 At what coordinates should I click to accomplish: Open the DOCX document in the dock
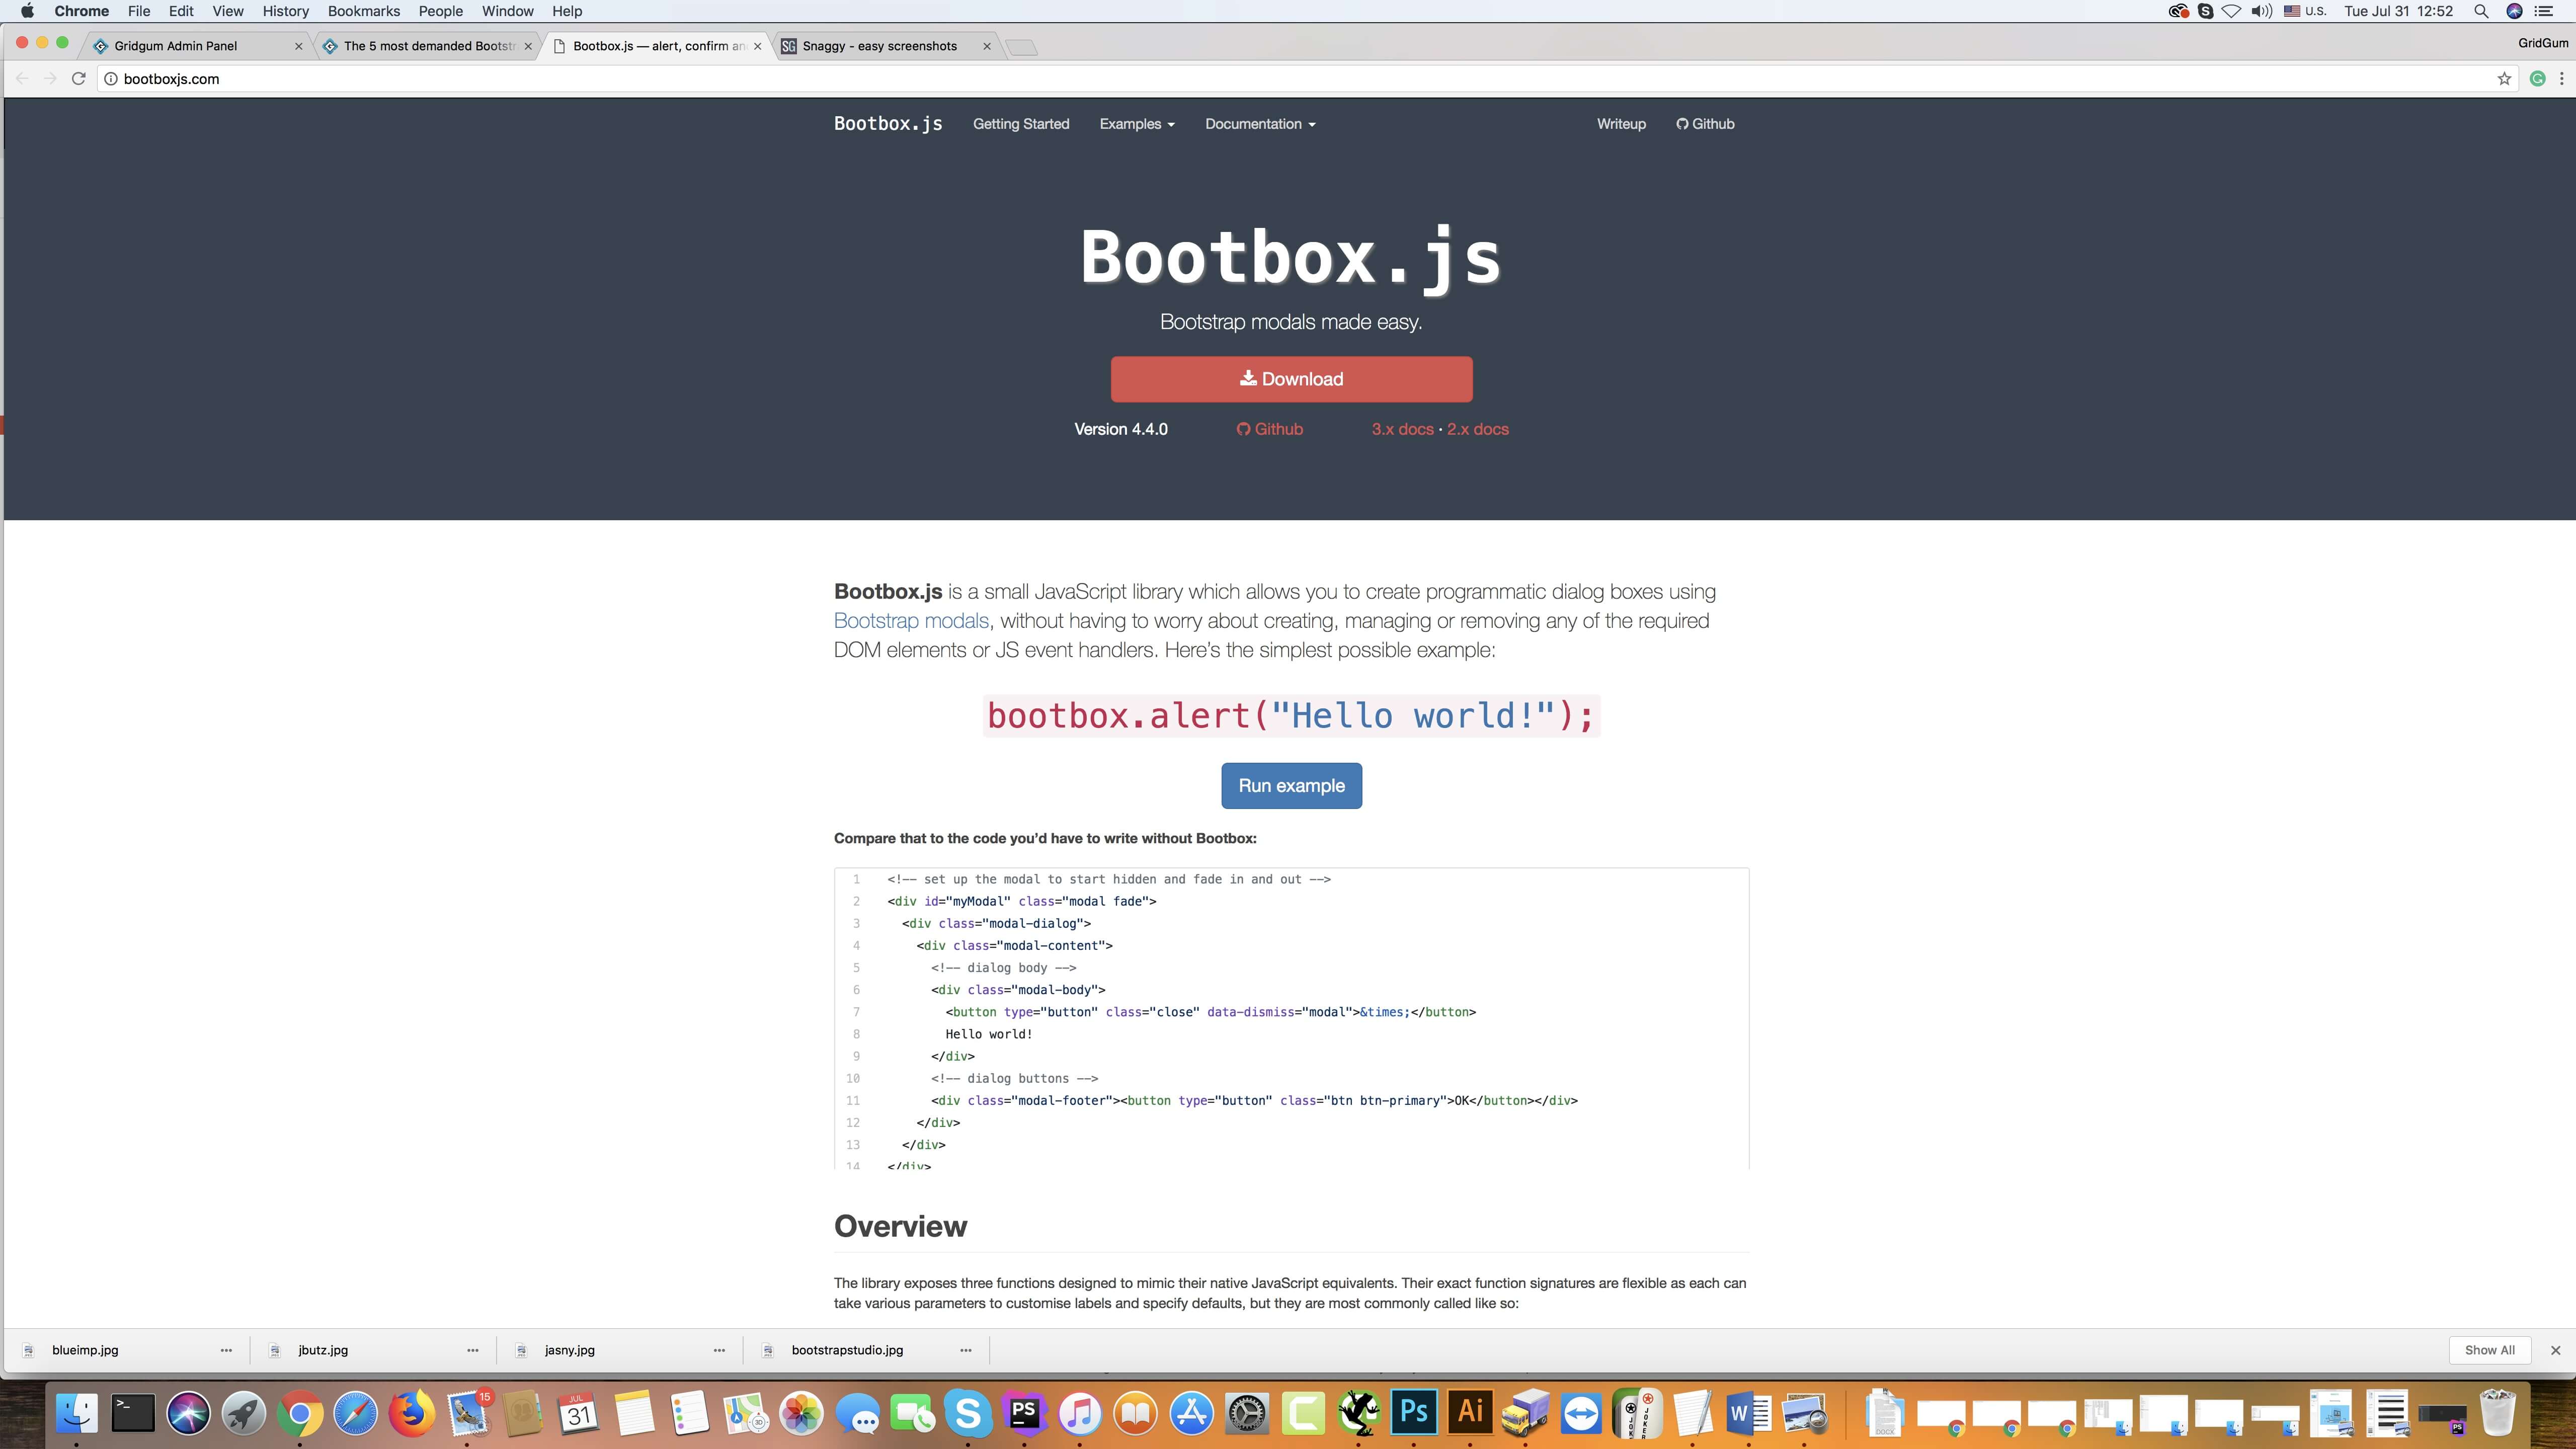tap(1885, 1413)
